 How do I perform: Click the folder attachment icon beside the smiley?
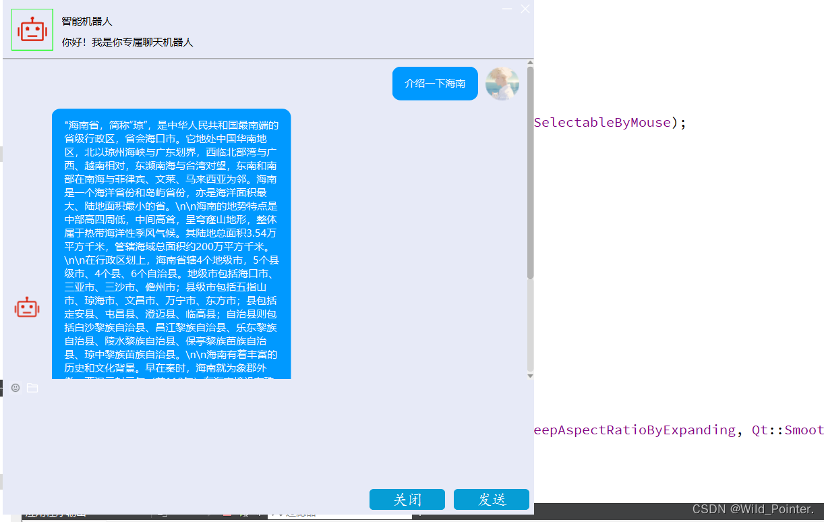[x=32, y=388]
